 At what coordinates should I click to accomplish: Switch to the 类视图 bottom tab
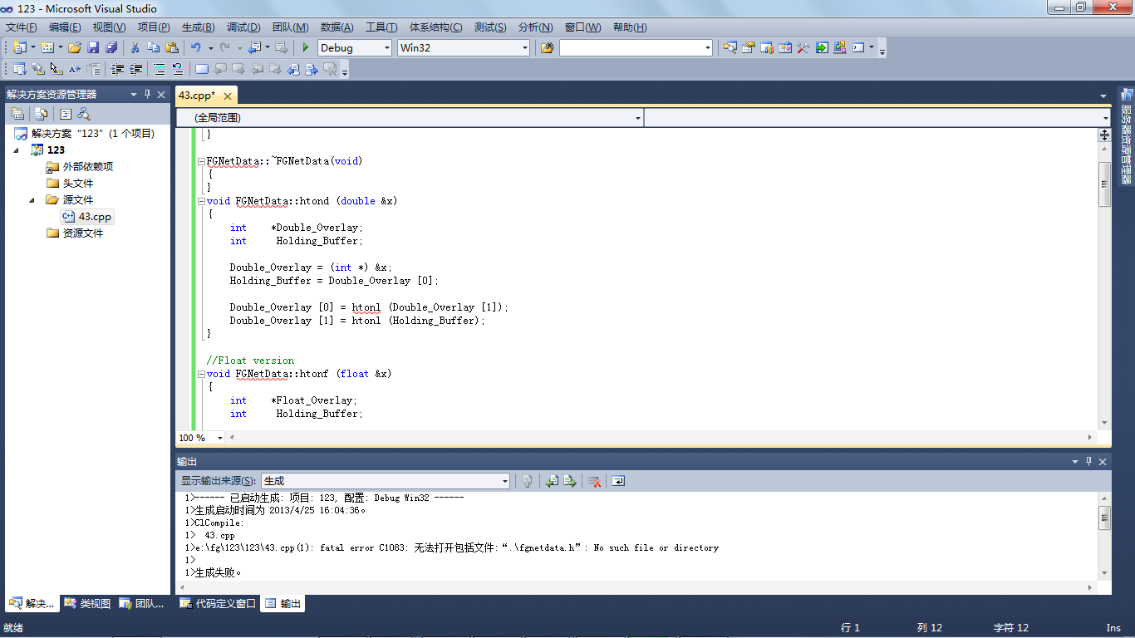pos(88,604)
